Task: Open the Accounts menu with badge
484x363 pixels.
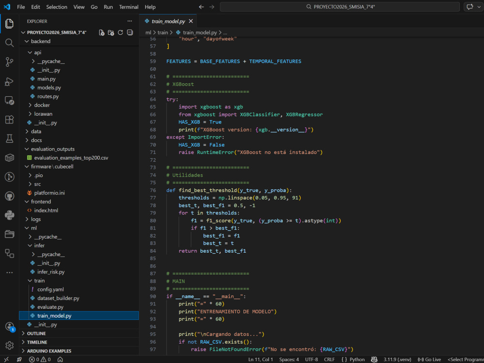Action: click(x=10, y=327)
